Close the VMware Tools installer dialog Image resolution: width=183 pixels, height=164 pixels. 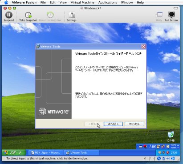click(143, 47)
